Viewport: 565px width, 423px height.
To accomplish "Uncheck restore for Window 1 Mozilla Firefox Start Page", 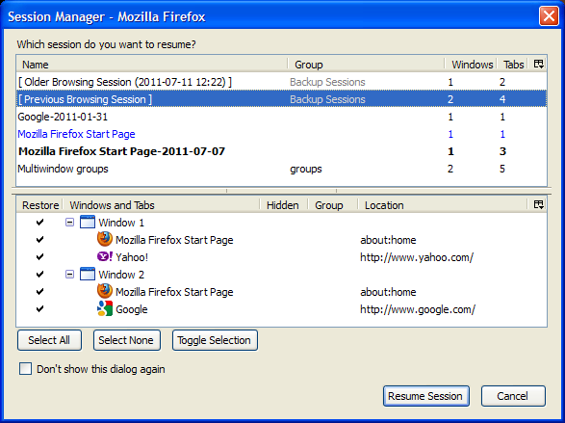I will [40, 240].
